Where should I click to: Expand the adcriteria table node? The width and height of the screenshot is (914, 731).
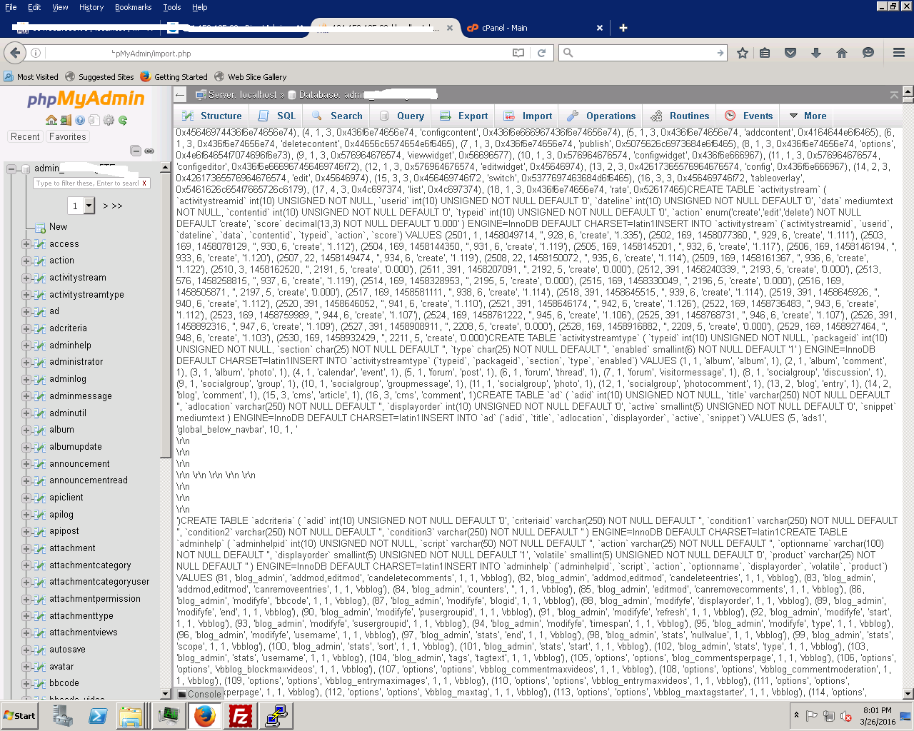[26, 328]
